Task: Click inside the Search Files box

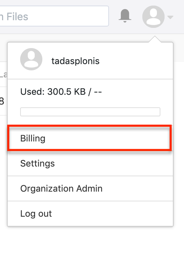Action: tap(54, 16)
